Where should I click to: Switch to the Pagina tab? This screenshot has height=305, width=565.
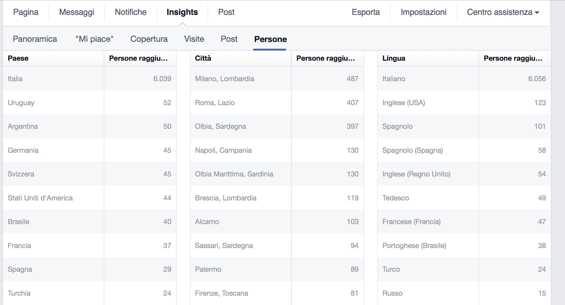26,12
